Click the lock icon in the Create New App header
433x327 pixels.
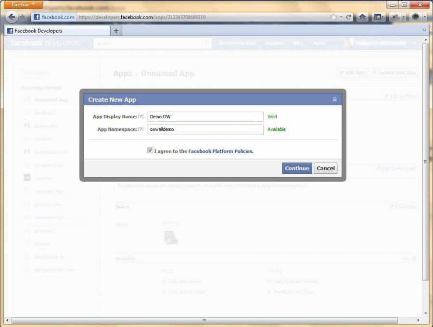point(335,100)
